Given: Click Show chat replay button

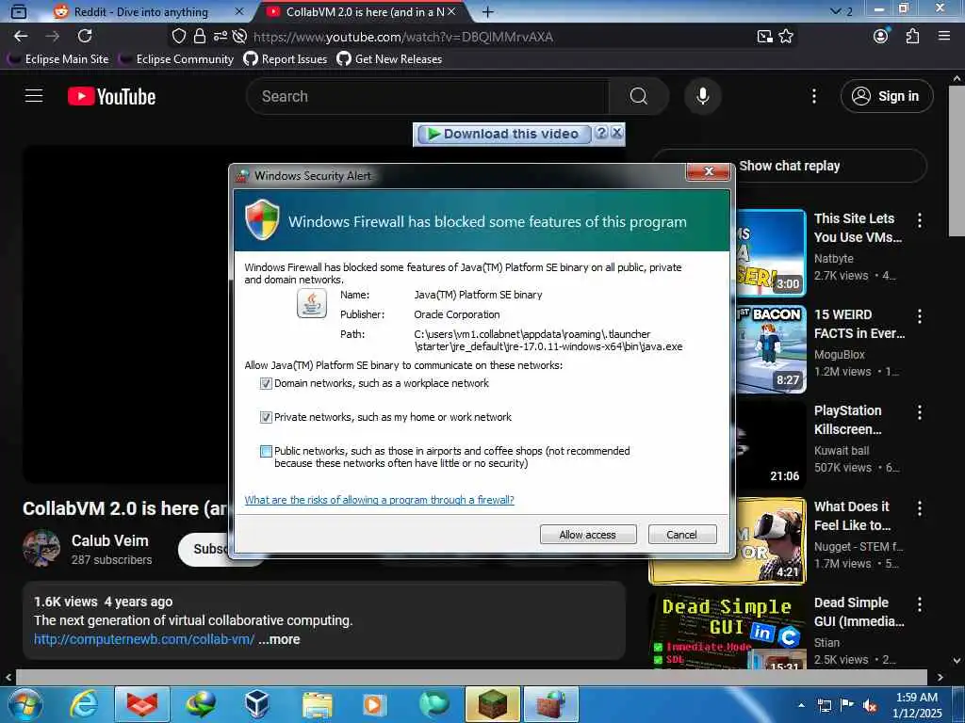Looking at the screenshot, I should (x=790, y=166).
